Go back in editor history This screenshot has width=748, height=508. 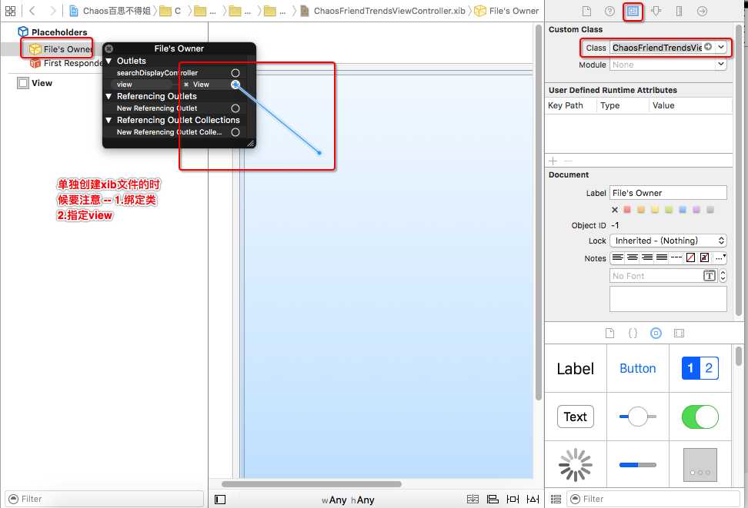[x=32, y=11]
